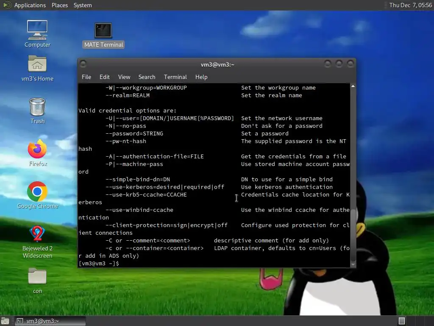Screen dimensions: 434x326
Task: Select vm3@vm3:~ taskbar window button
Action: click(50, 321)
